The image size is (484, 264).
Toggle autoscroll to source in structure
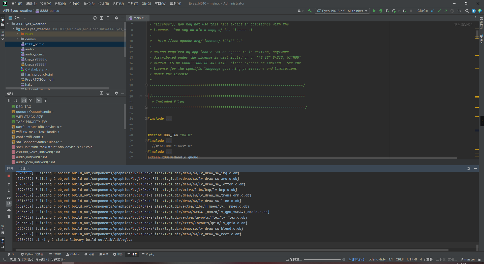click(x=39, y=100)
